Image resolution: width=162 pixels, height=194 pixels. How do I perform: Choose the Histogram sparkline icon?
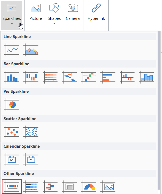146,77
